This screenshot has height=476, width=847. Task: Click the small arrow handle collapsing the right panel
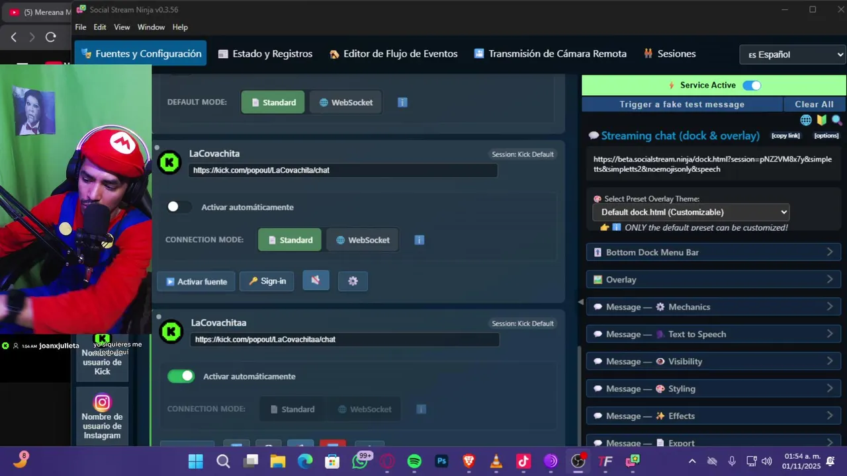pyautogui.click(x=581, y=301)
